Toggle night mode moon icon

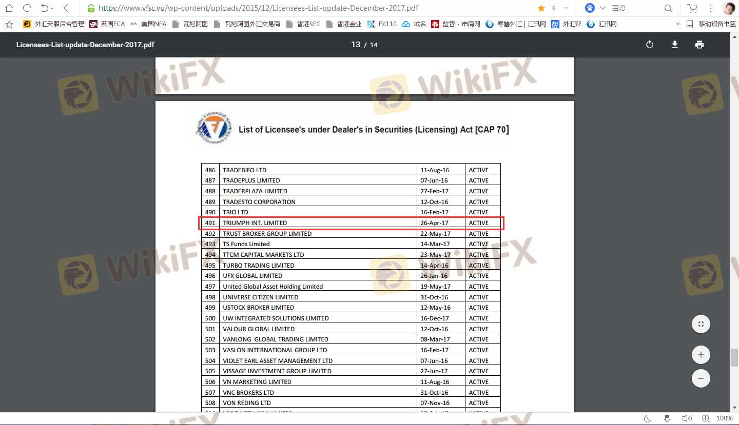click(648, 418)
